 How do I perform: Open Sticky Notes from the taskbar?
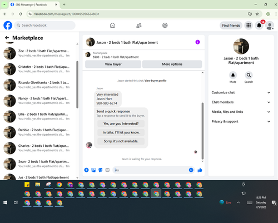tap(27, 185)
